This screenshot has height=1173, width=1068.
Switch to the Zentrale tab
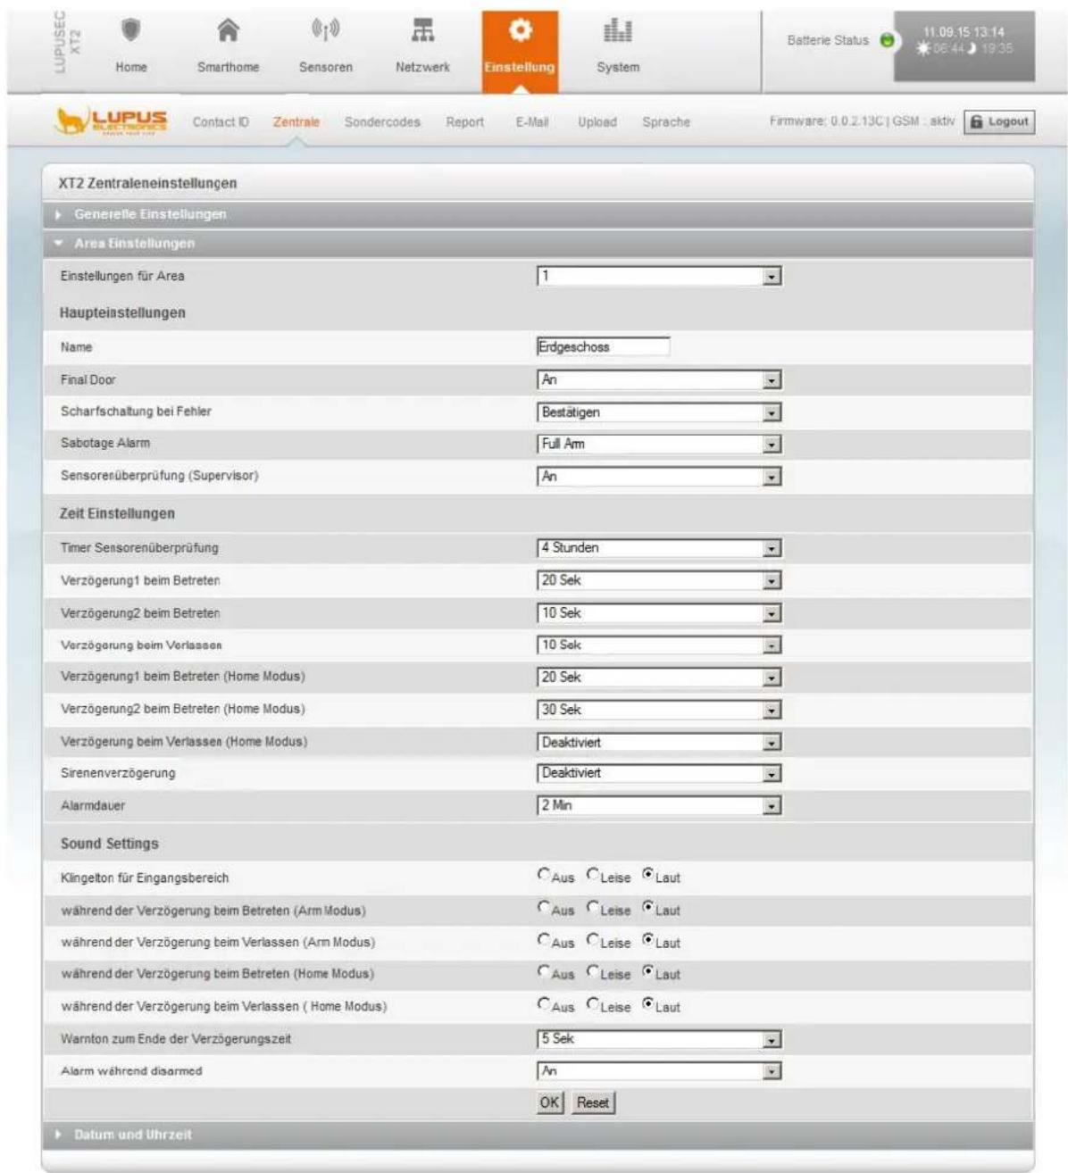[296, 122]
